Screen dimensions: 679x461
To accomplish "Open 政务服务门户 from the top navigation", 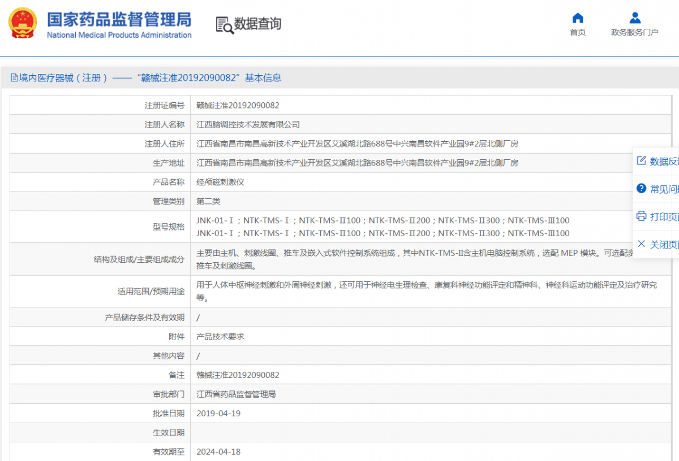I will click(635, 32).
